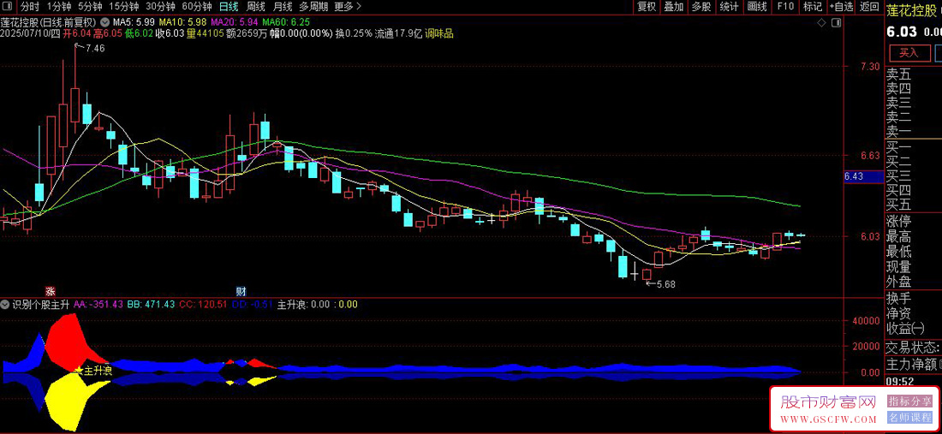The width and height of the screenshot is (942, 434).
Task: Select the 1分钟 period tab
Action: coord(58,7)
